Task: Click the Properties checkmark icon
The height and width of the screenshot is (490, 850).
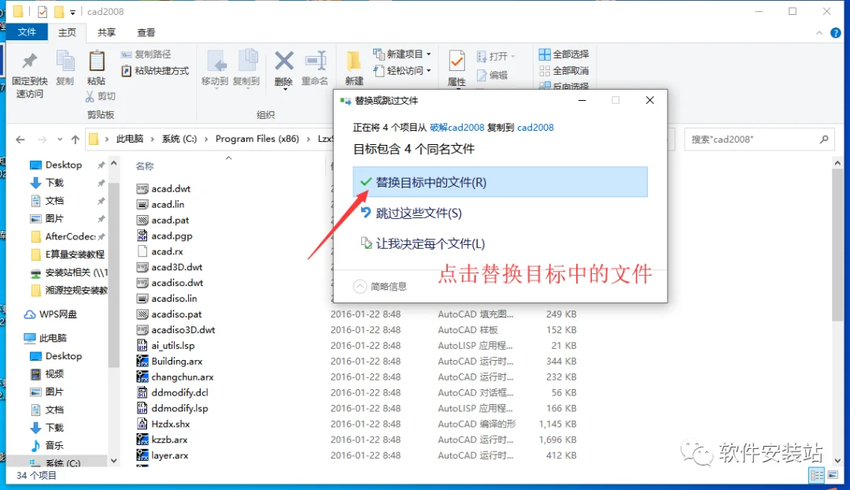Action: point(456,62)
